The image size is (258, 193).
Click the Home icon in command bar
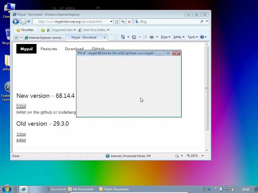[123, 37]
